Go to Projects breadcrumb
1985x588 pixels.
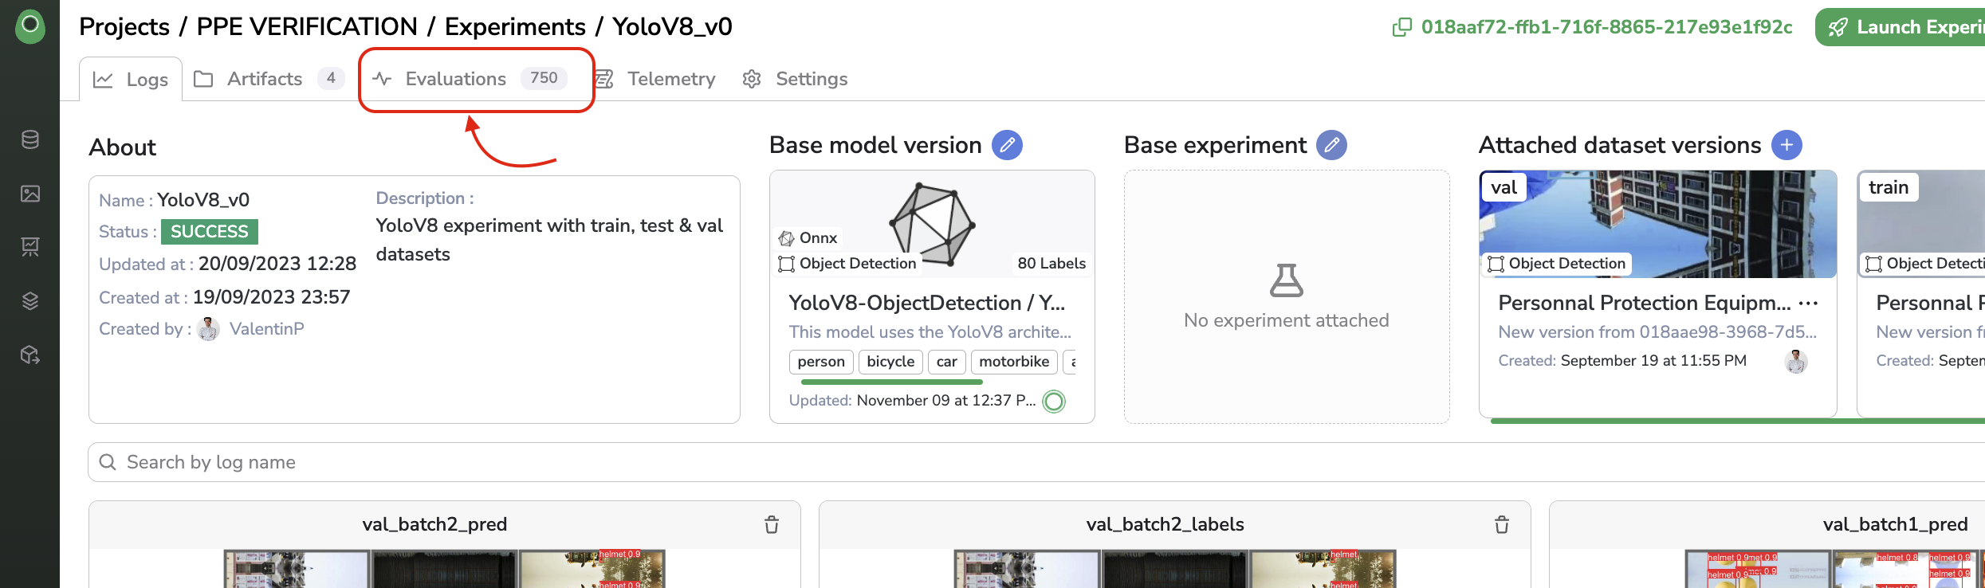(124, 26)
